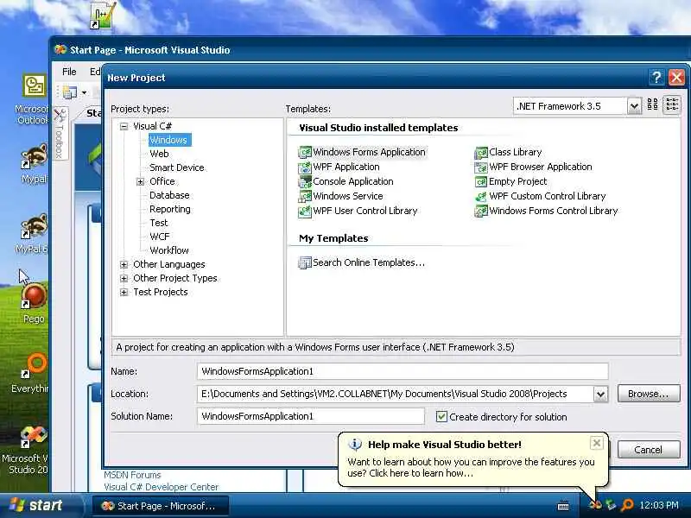The width and height of the screenshot is (691, 518).
Task: Click the magnifier search tray icon
Action: pos(627,505)
